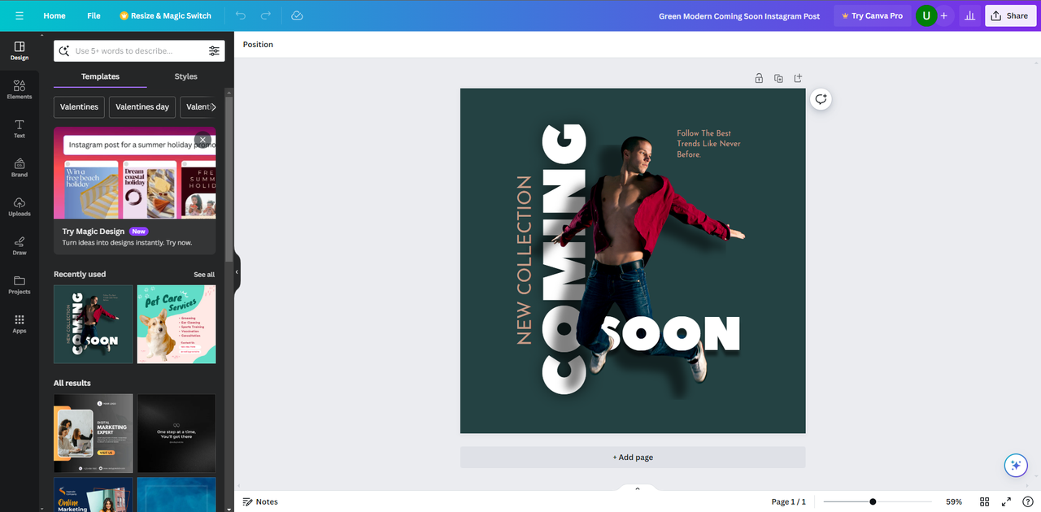Click Try Magic Design heading
1041x512 pixels.
94,232
